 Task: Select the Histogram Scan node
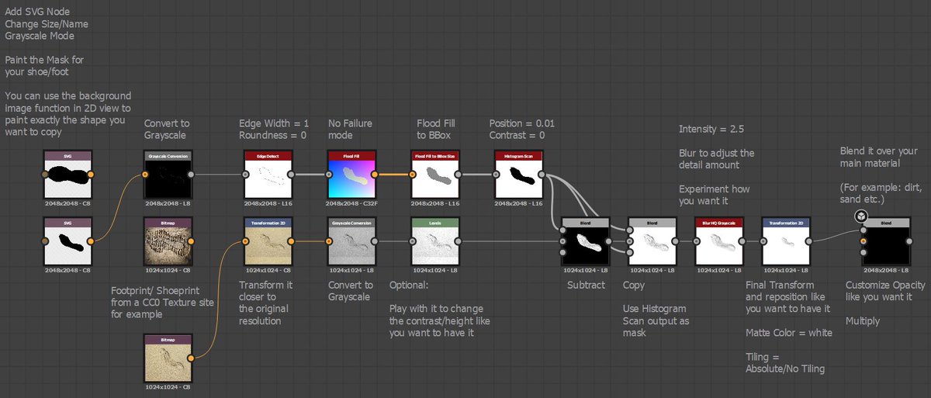518,175
